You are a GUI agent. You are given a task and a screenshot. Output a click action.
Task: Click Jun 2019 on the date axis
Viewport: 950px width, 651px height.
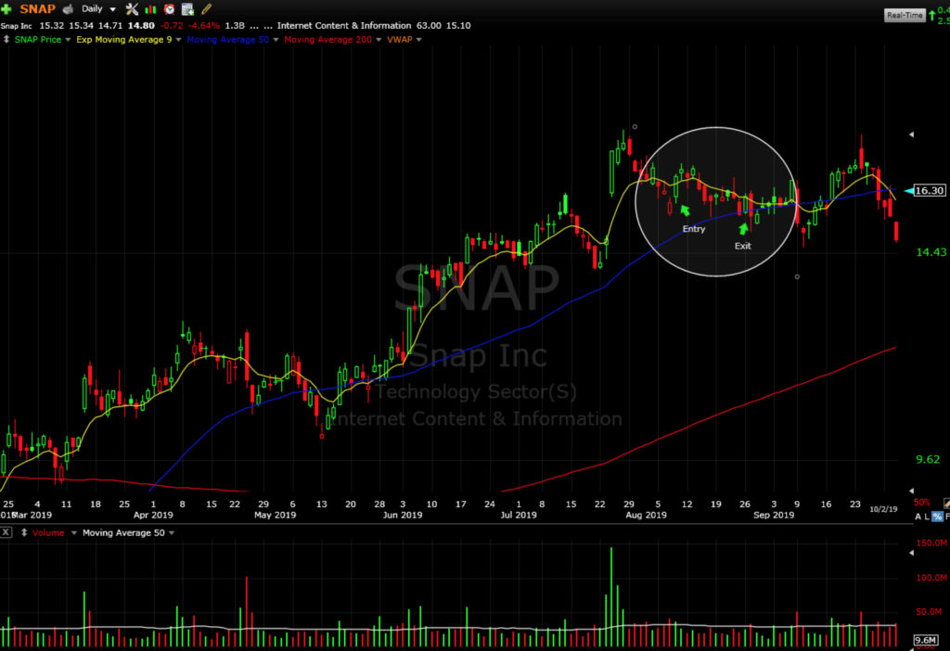tap(403, 515)
